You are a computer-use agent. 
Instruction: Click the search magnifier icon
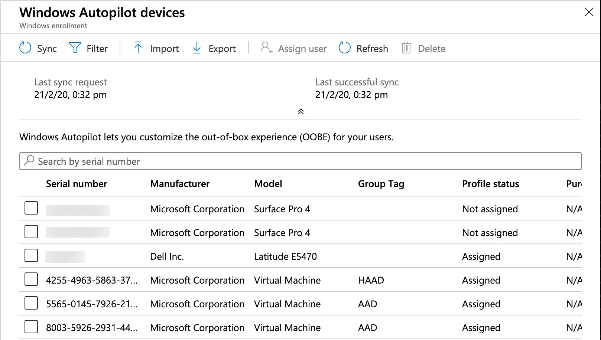(29, 160)
